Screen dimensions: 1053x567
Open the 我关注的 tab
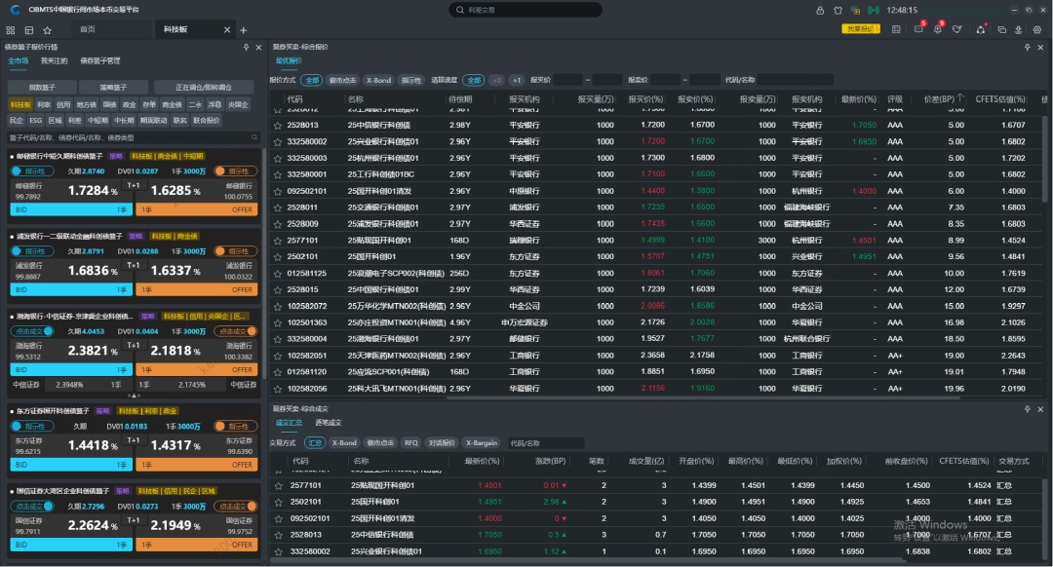click(x=55, y=61)
